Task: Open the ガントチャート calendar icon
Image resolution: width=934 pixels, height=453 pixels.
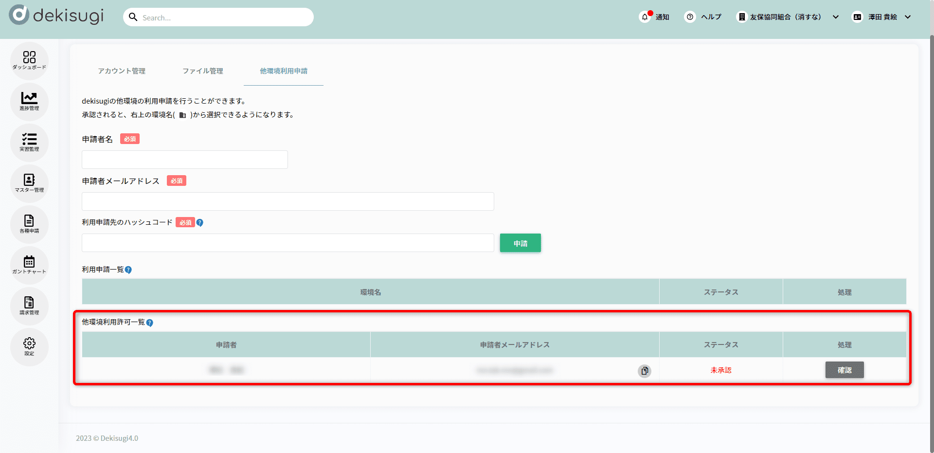Action: (x=29, y=265)
